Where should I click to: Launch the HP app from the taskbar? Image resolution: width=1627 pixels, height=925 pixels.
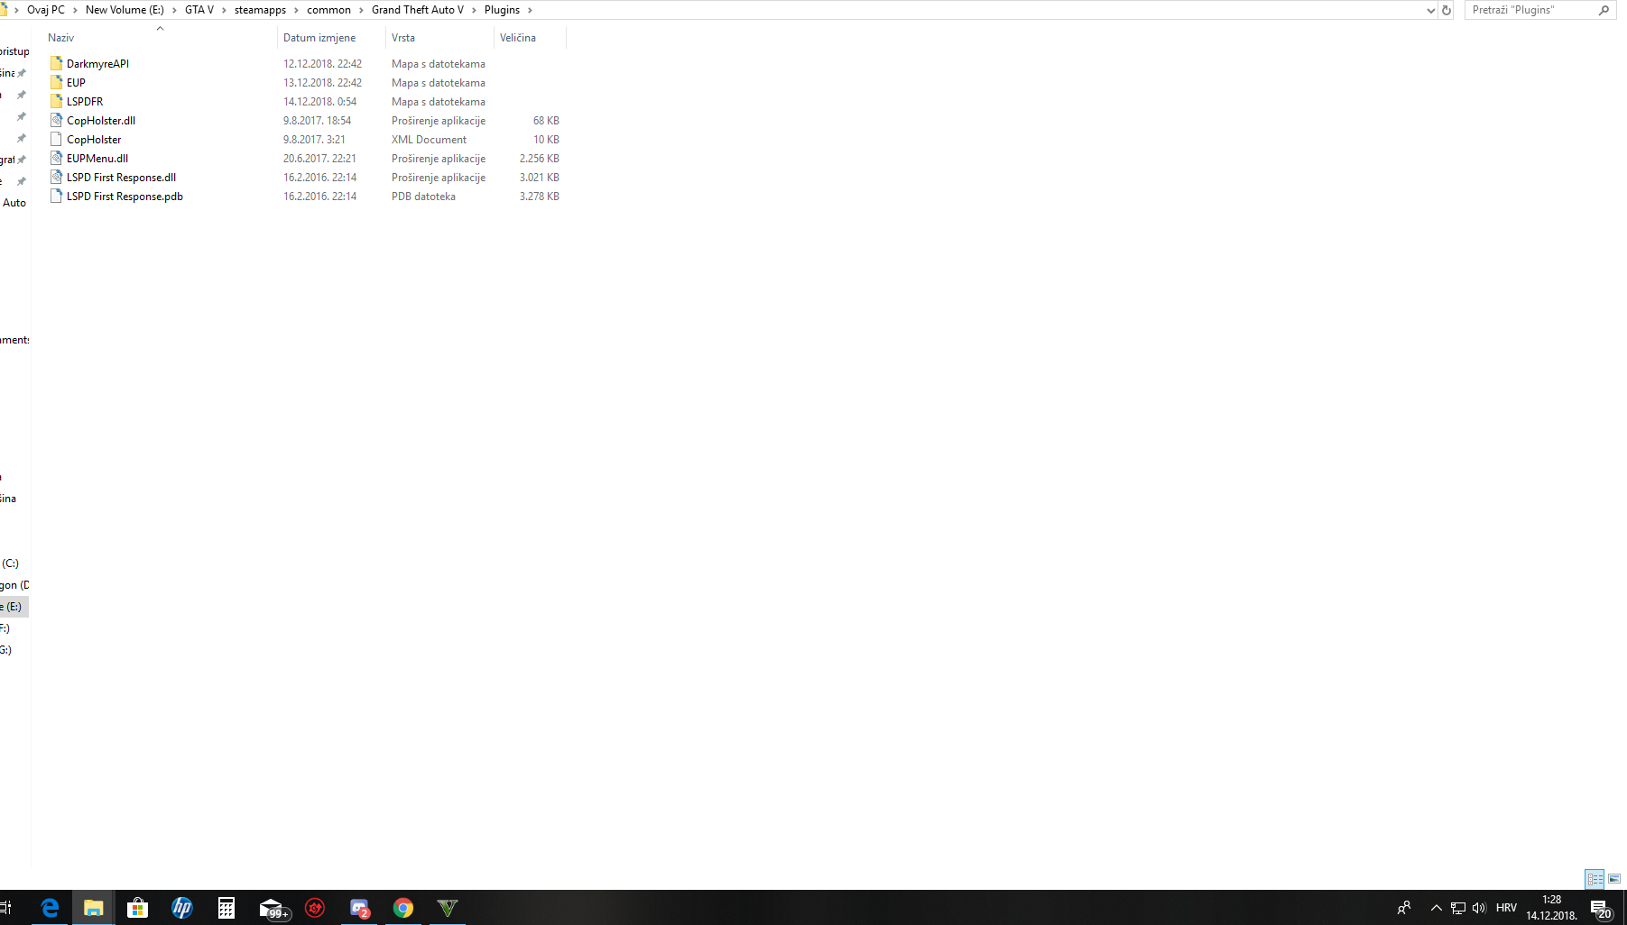click(x=181, y=908)
